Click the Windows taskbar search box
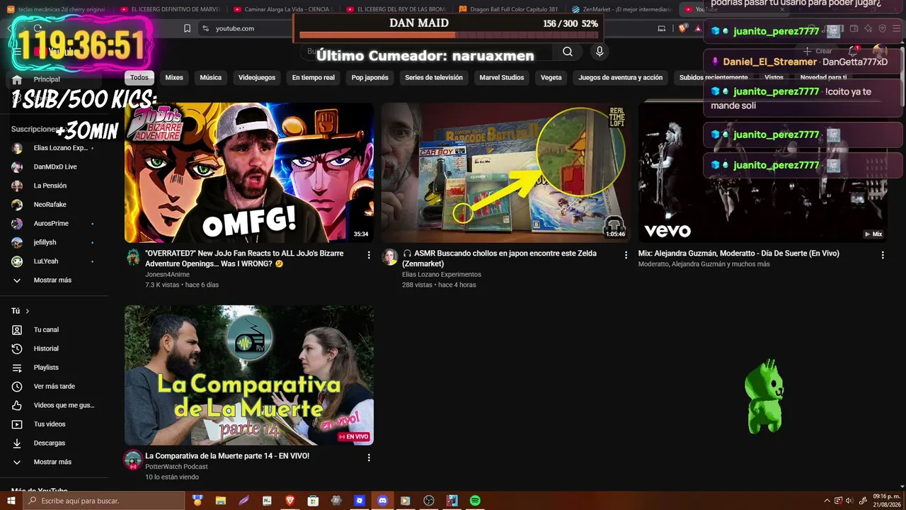 click(x=105, y=501)
